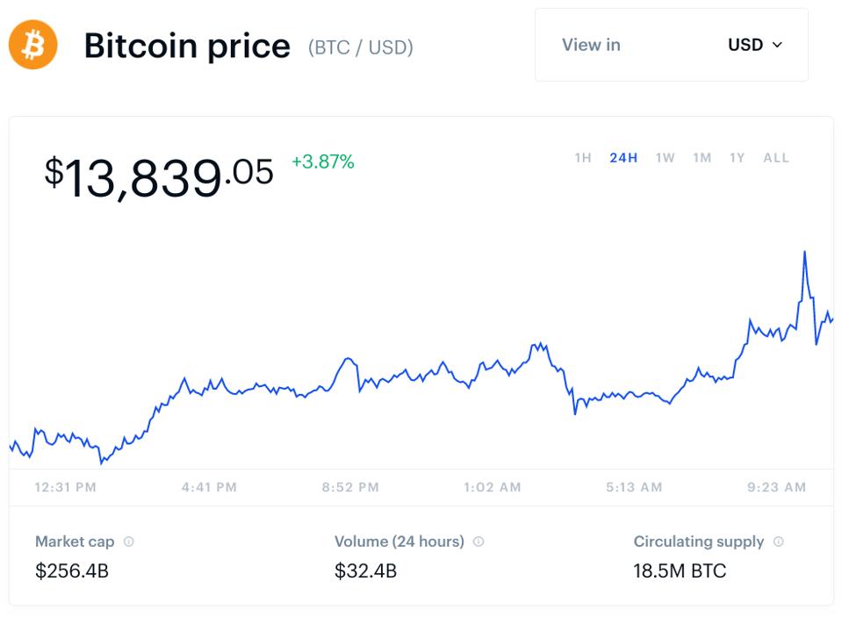
Task: Click the info icon beside Volume (24 hours)
Action: coord(478,542)
